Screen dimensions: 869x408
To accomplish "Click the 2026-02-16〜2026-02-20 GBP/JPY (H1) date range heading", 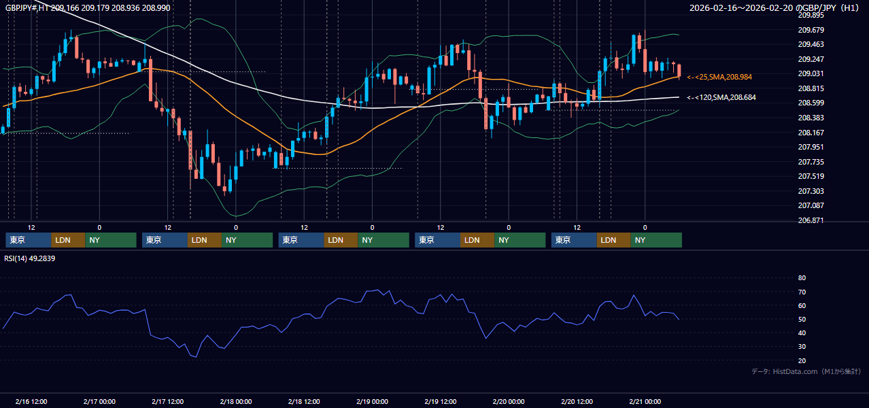I will click(x=775, y=7).
